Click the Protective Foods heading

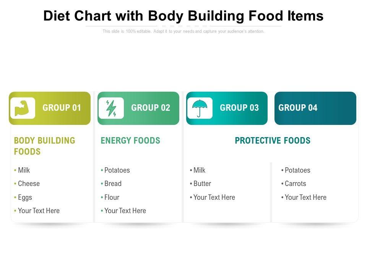[272, 141]
